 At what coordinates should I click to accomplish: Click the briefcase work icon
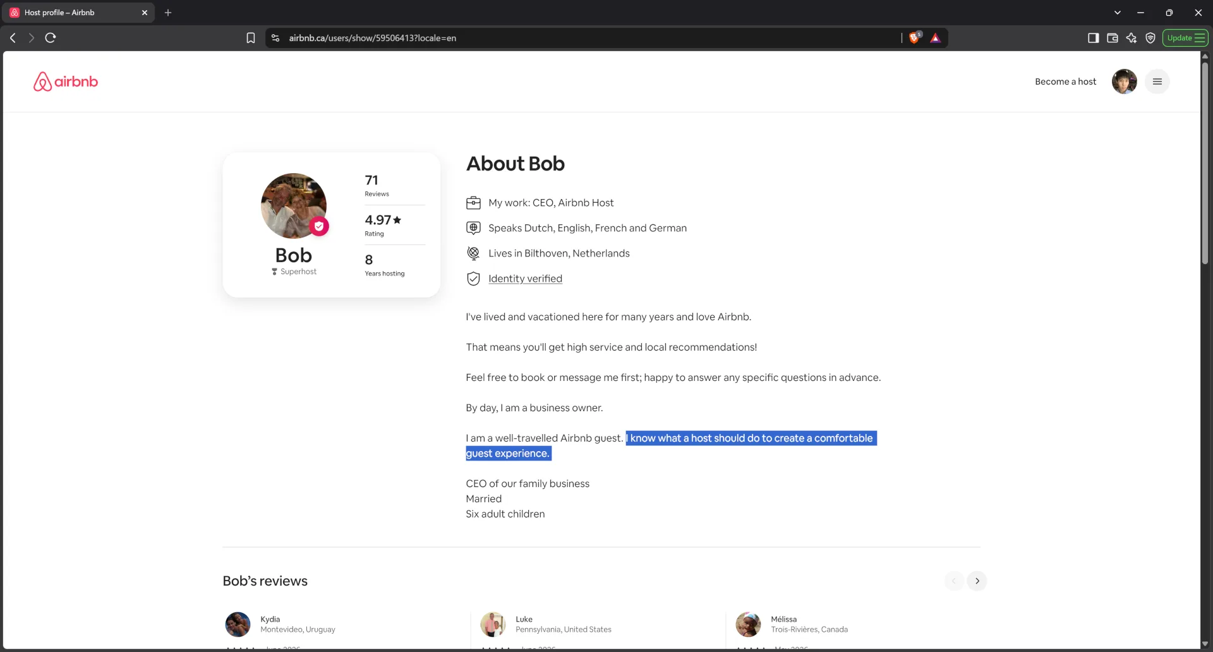click(473, 203)
